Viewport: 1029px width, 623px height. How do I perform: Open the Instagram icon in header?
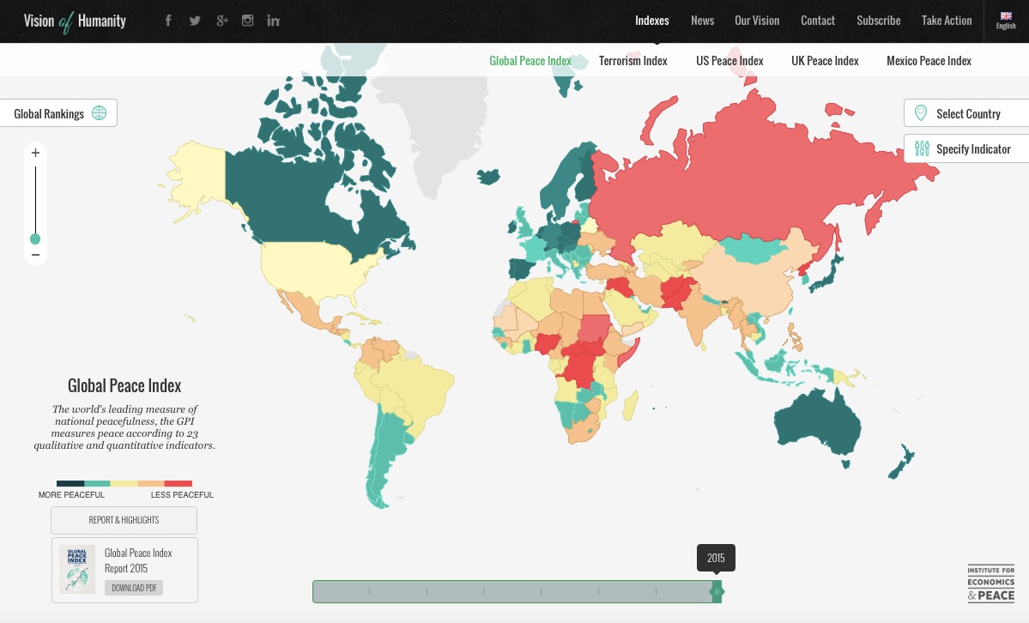pos(247,21)
